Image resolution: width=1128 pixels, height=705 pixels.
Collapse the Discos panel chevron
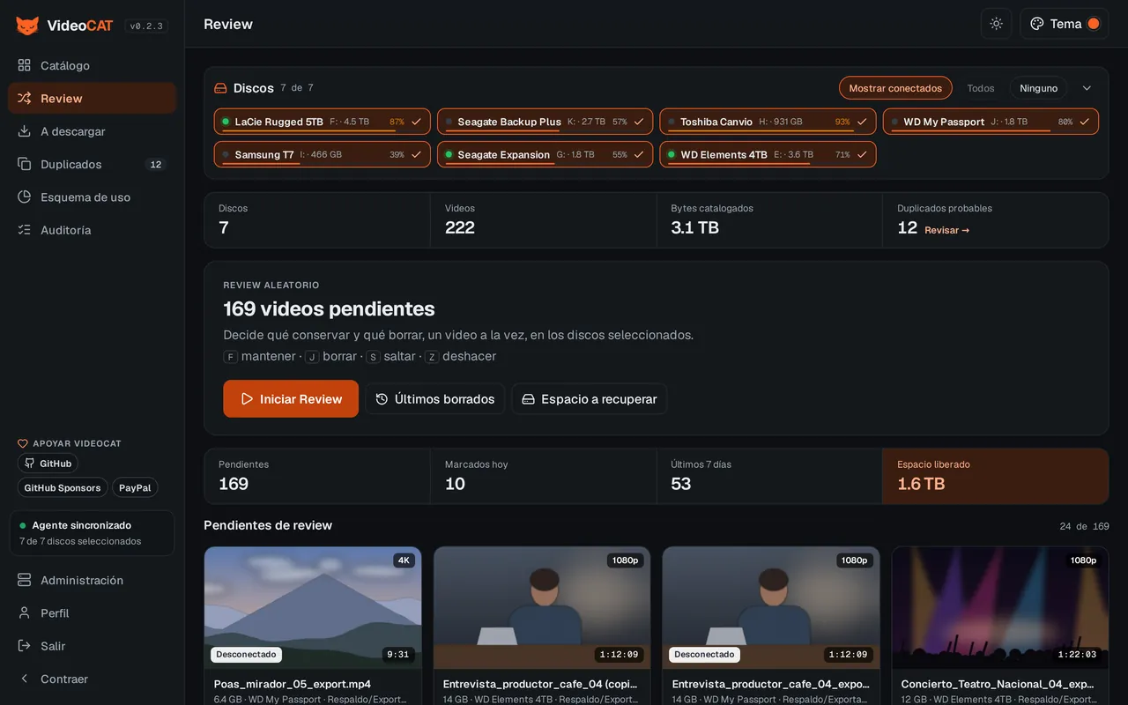point(1087,88)
